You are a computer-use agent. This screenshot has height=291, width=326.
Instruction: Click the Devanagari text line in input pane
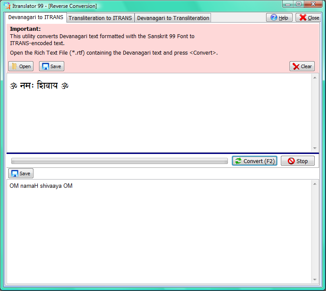click(x=40, y=85)
